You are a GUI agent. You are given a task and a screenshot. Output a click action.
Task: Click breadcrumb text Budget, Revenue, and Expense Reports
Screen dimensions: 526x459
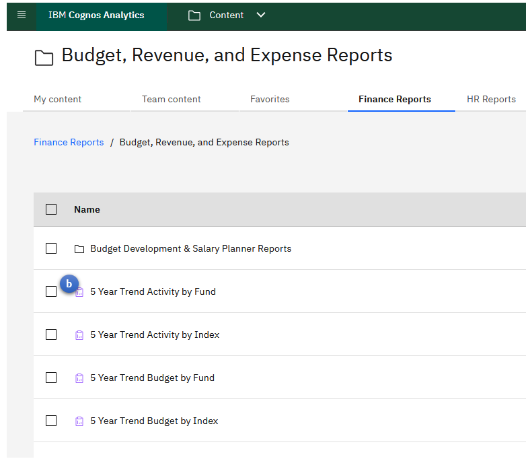tap(204, 143)
